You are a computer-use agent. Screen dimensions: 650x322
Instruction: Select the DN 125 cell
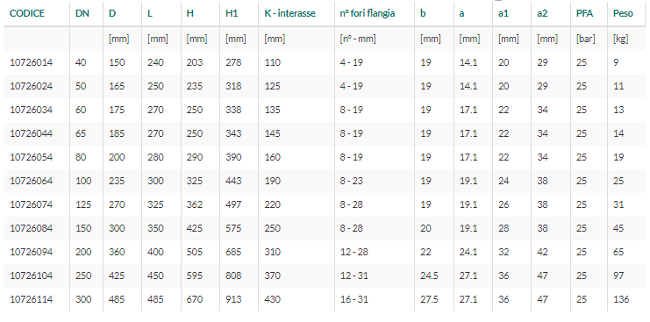83,204
